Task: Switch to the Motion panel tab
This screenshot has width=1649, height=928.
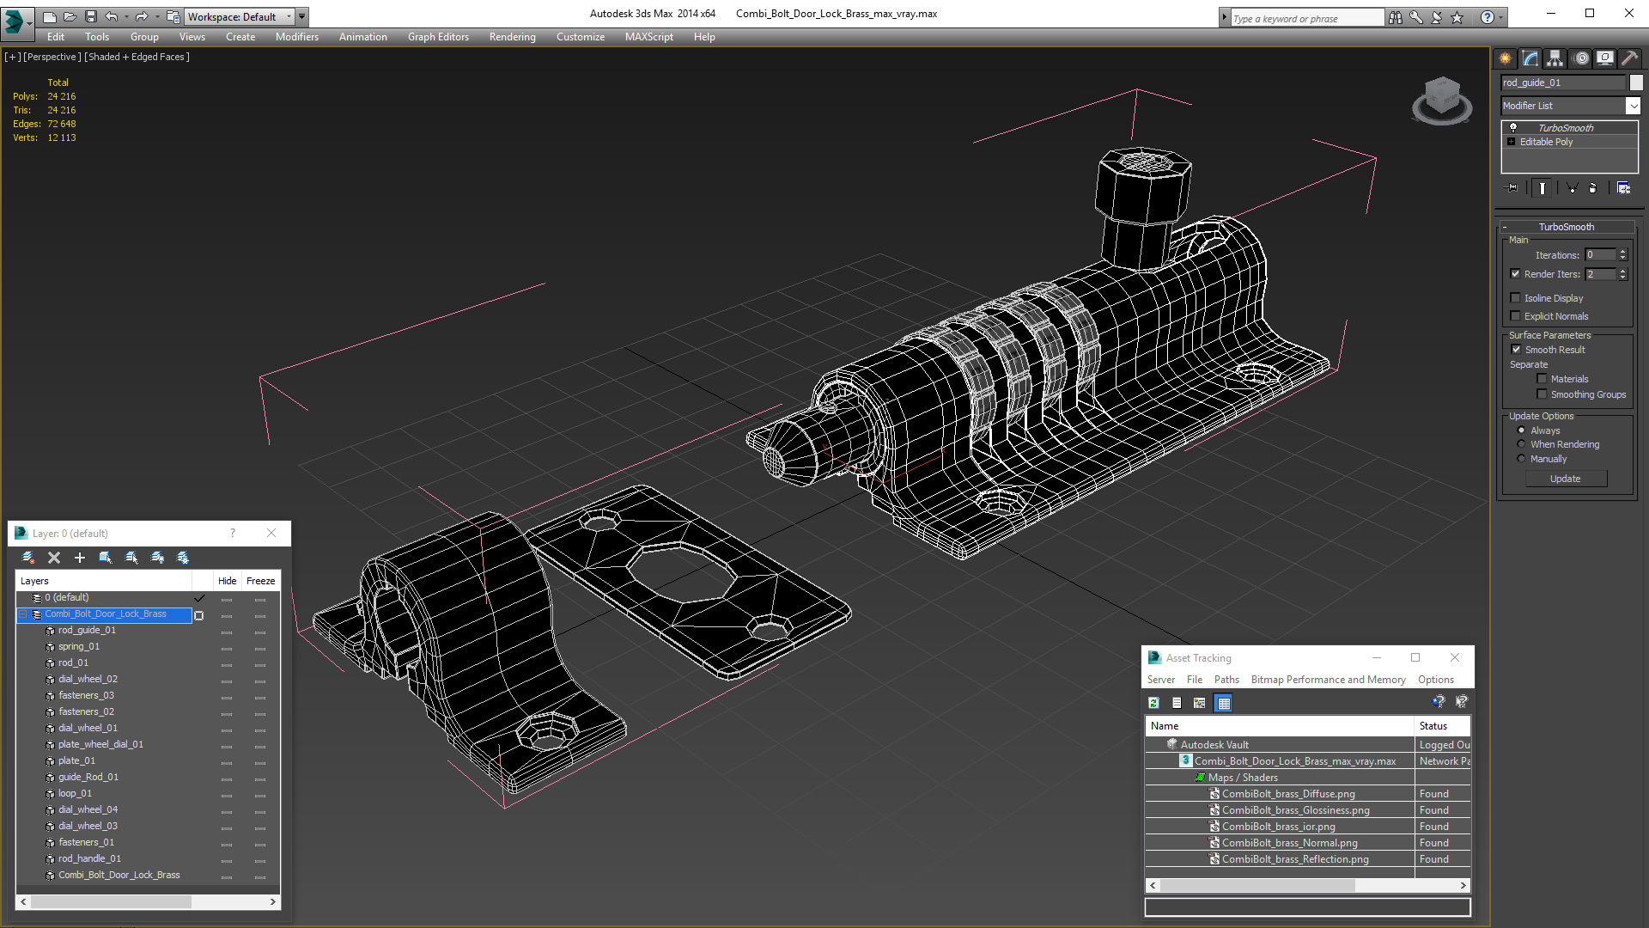Action: pyautogui.click(x=1581, y=58)
